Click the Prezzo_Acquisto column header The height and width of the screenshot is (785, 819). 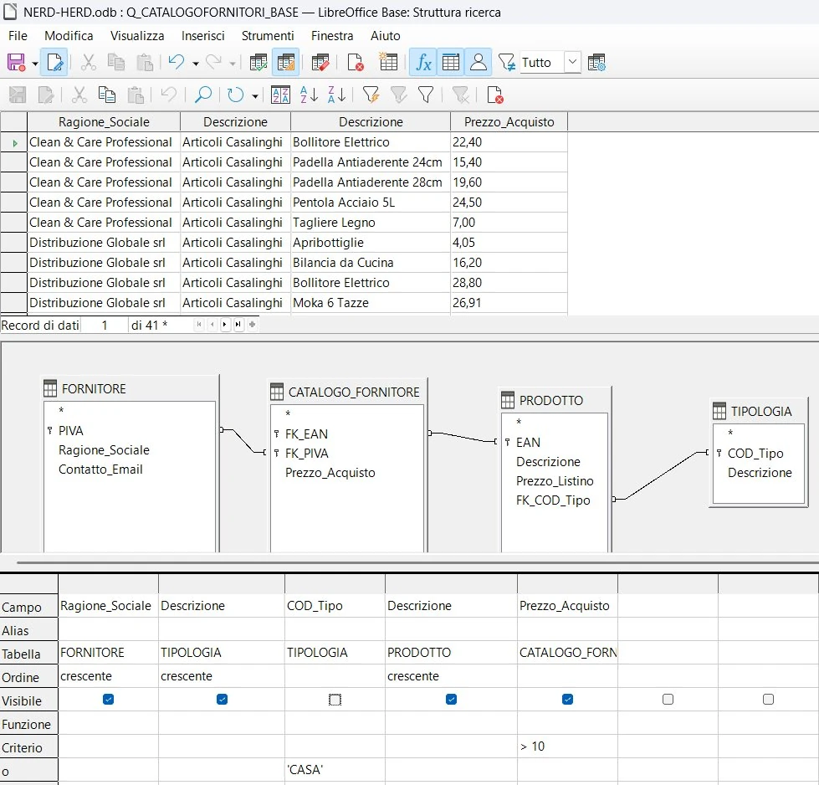point(509,122)
